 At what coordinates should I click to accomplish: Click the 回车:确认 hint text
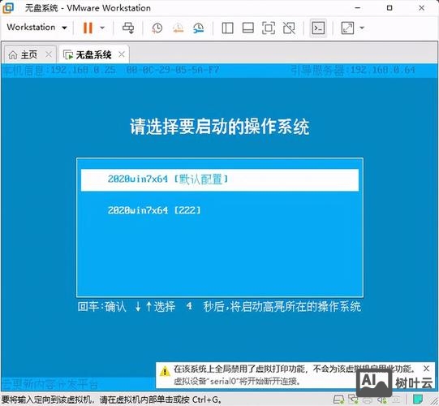102,307
